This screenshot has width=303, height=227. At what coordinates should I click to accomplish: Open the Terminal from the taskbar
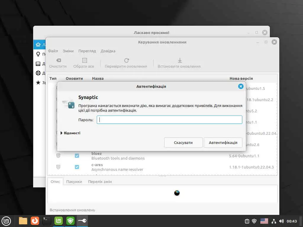(47, 221)
